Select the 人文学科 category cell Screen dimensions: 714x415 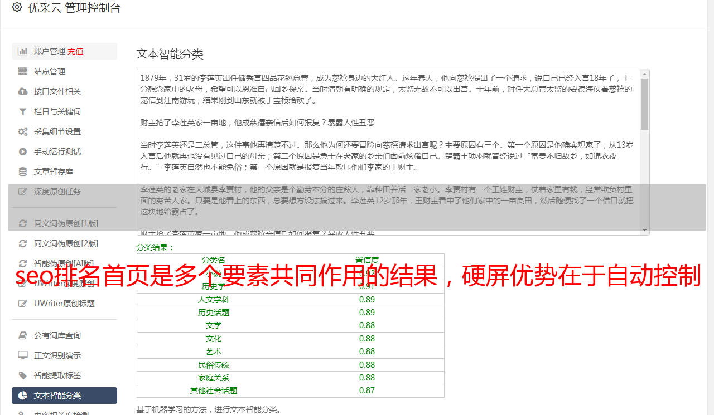click(x=214, y=300)
